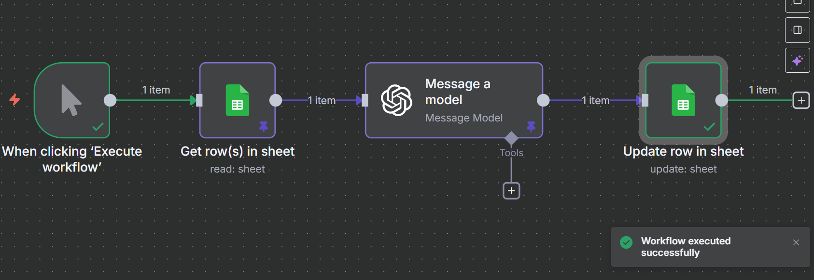Click green checkmark on Update row node
Viewport: 814px width, 280px height.
point(709,127)
